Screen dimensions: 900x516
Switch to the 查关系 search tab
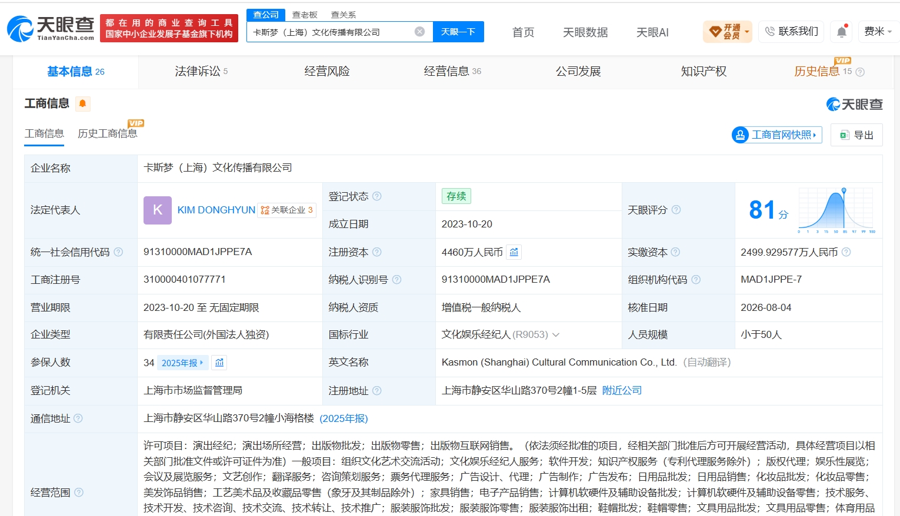coord(344,15)
